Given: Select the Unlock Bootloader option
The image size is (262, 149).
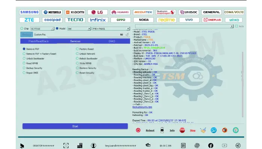Looking at the screenshot, I should pos(24,58).
